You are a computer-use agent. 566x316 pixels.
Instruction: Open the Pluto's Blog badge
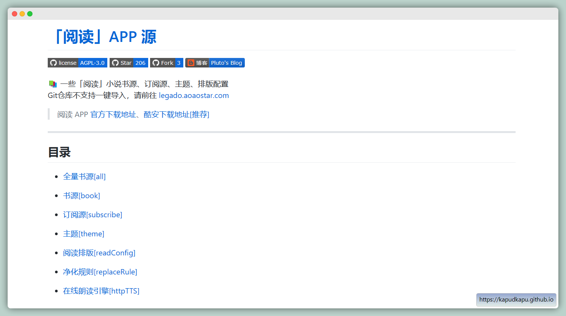(215, 63)
